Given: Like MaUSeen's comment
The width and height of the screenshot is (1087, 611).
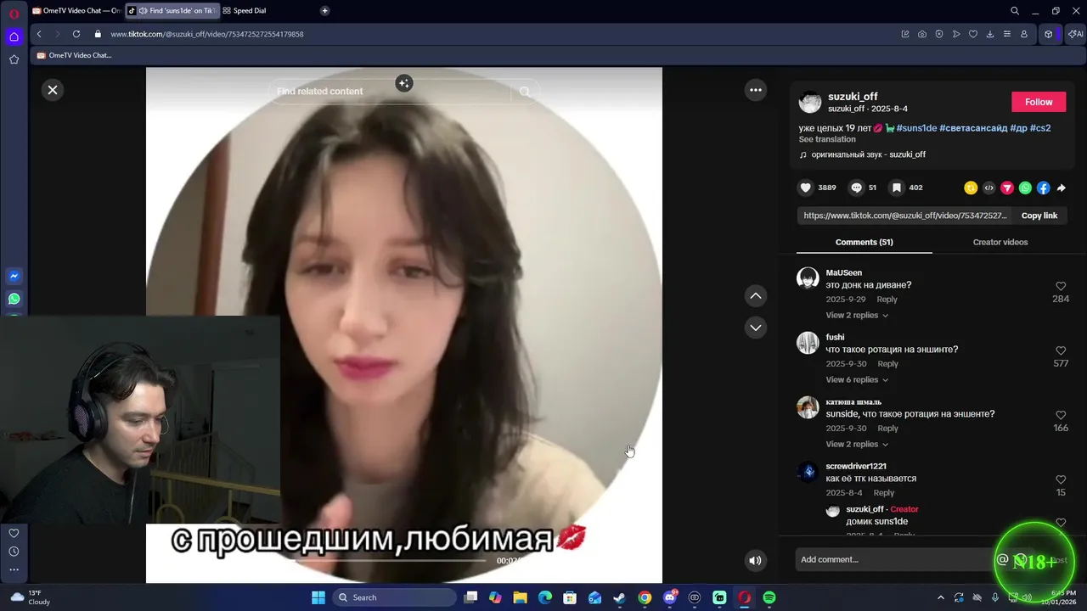Looking at the screenshot, I should [1061, 287].
